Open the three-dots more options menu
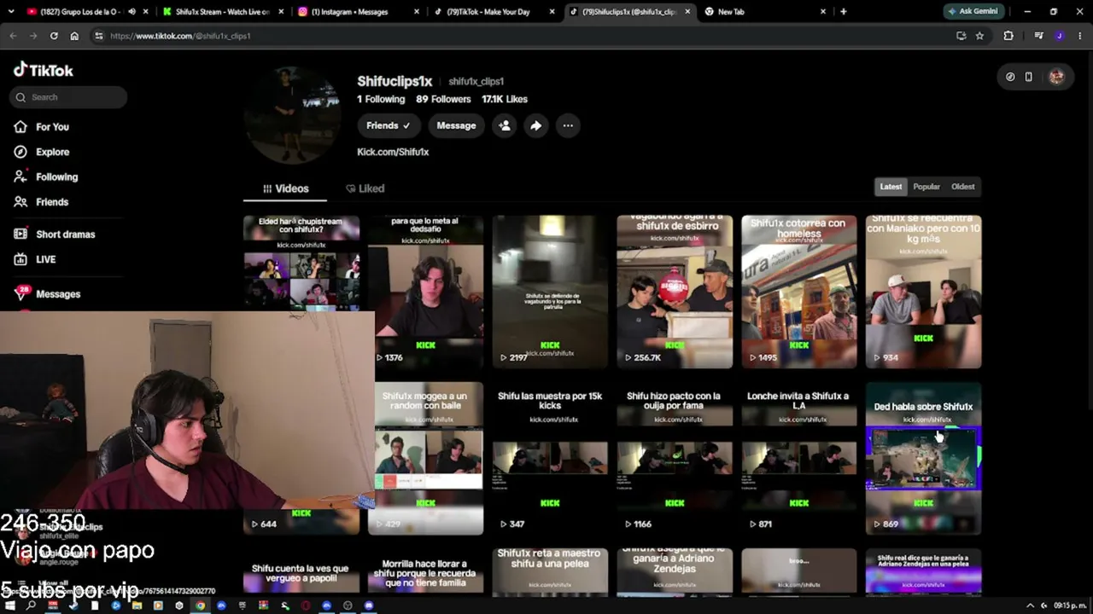The width and height of the screenshot is (1093, 614). (568, 125)
